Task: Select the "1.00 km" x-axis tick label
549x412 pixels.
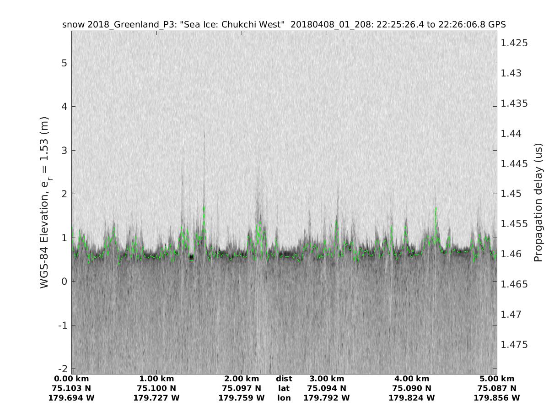Action: click(156, 379)
